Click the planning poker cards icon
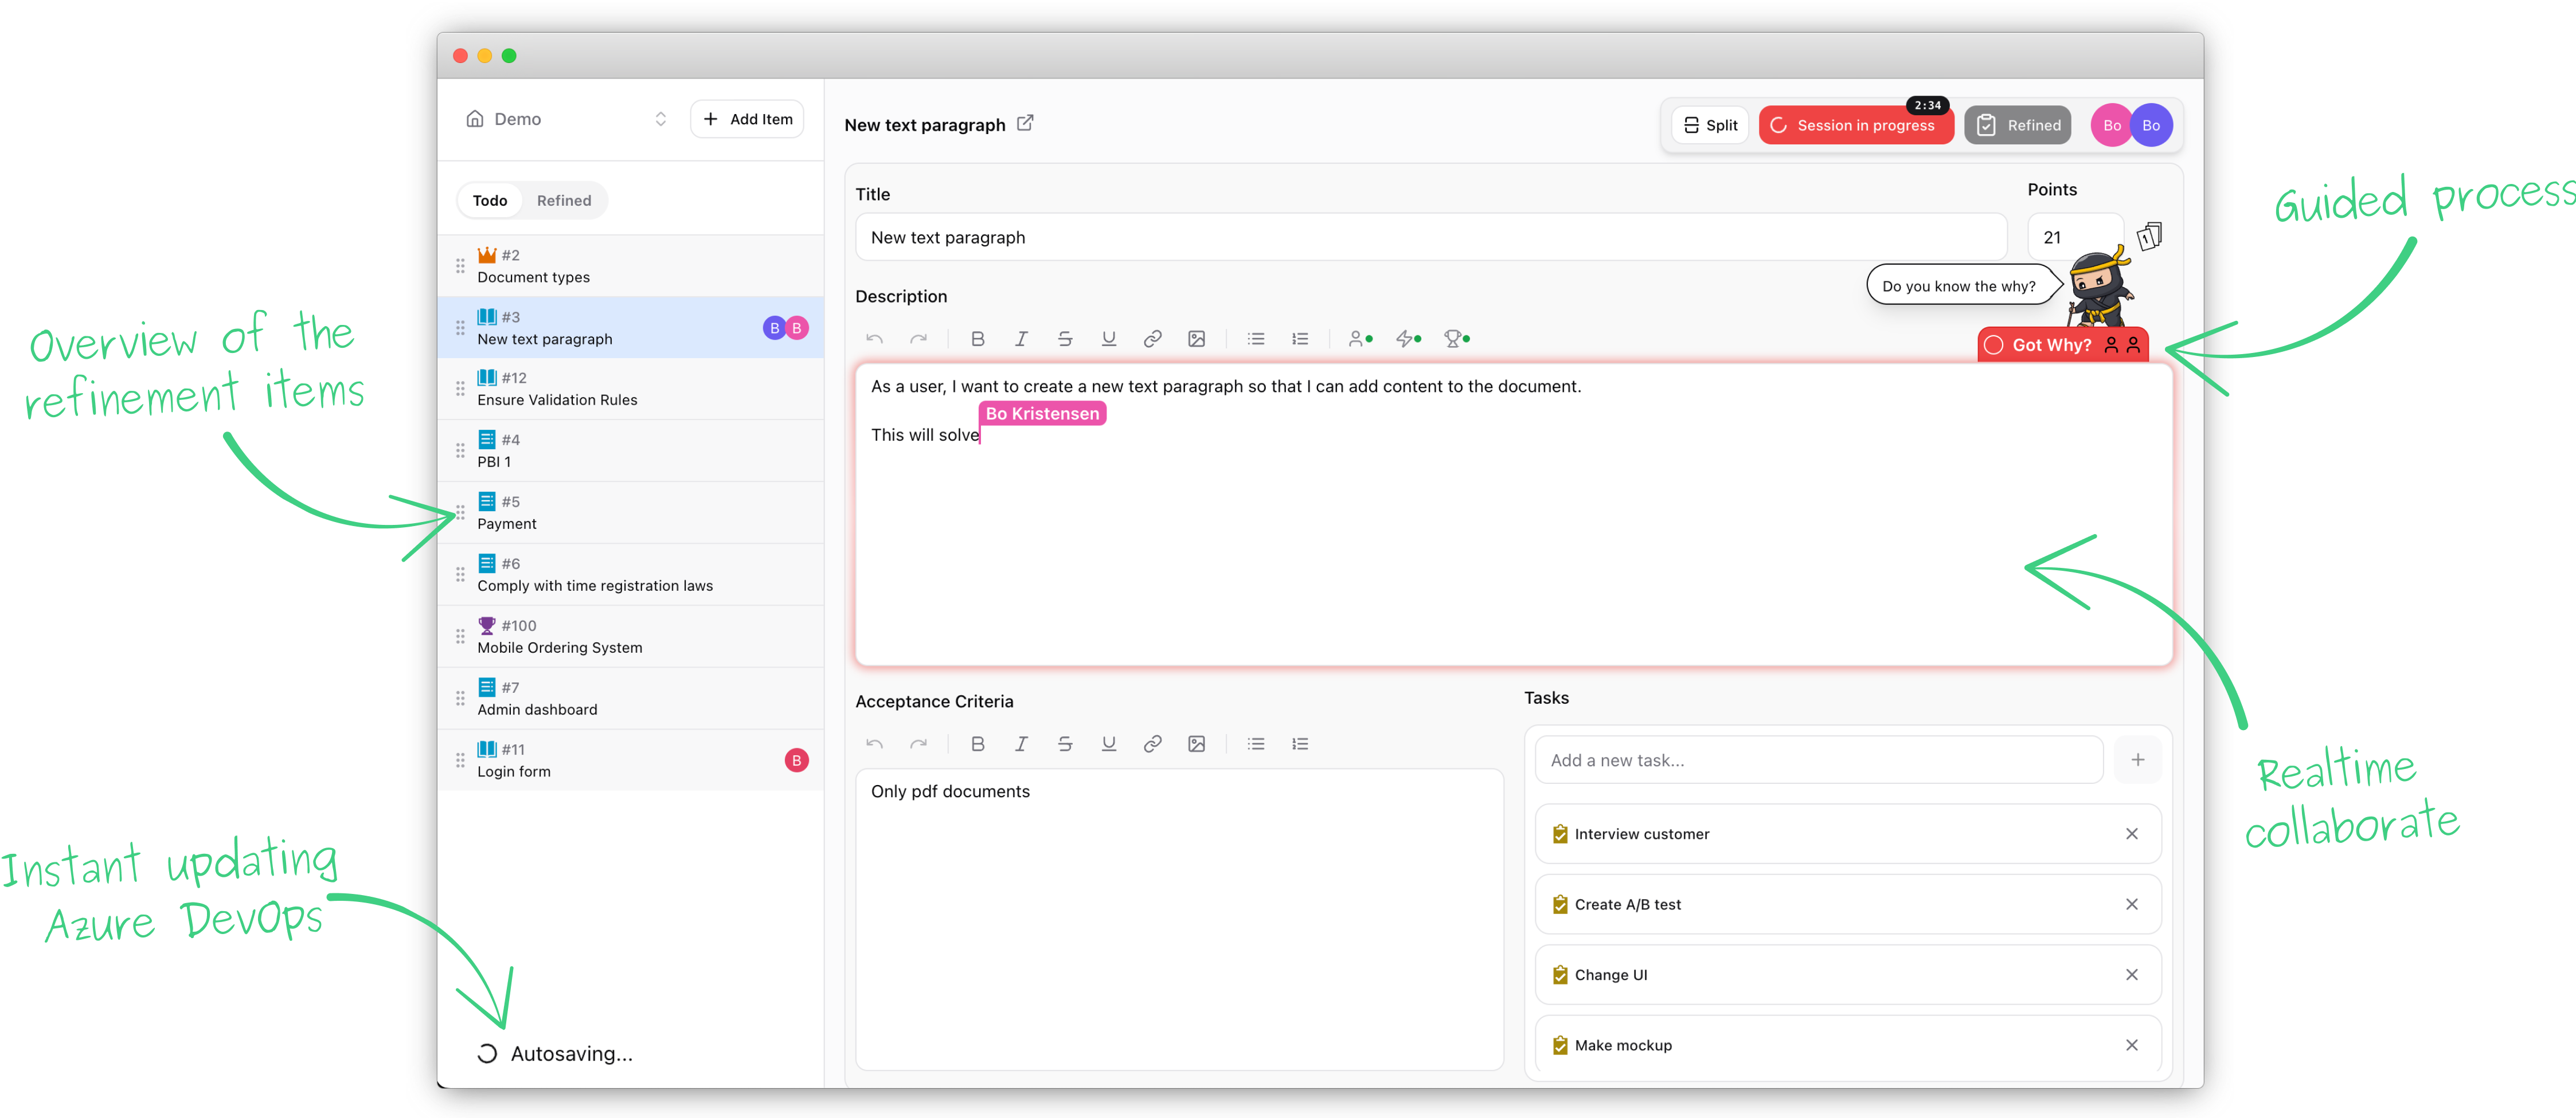Image resolution: width=2576 pixels, height=1118 pixels. pyautogui.click(x=2149, y=237)
